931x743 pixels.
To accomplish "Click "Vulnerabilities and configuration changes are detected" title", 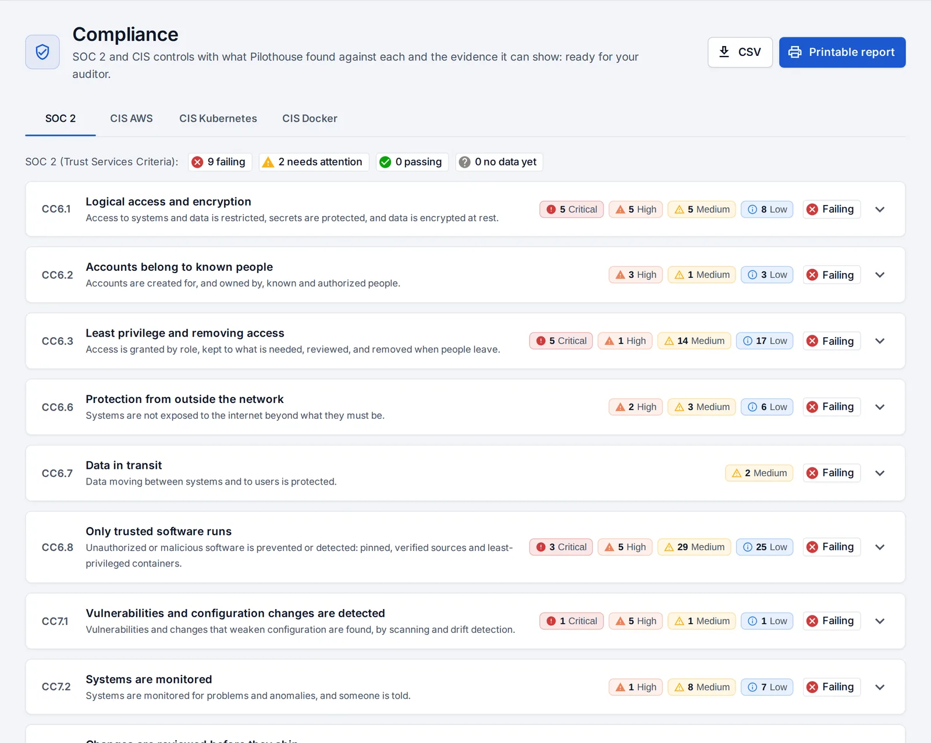I will tap(235, 613).
